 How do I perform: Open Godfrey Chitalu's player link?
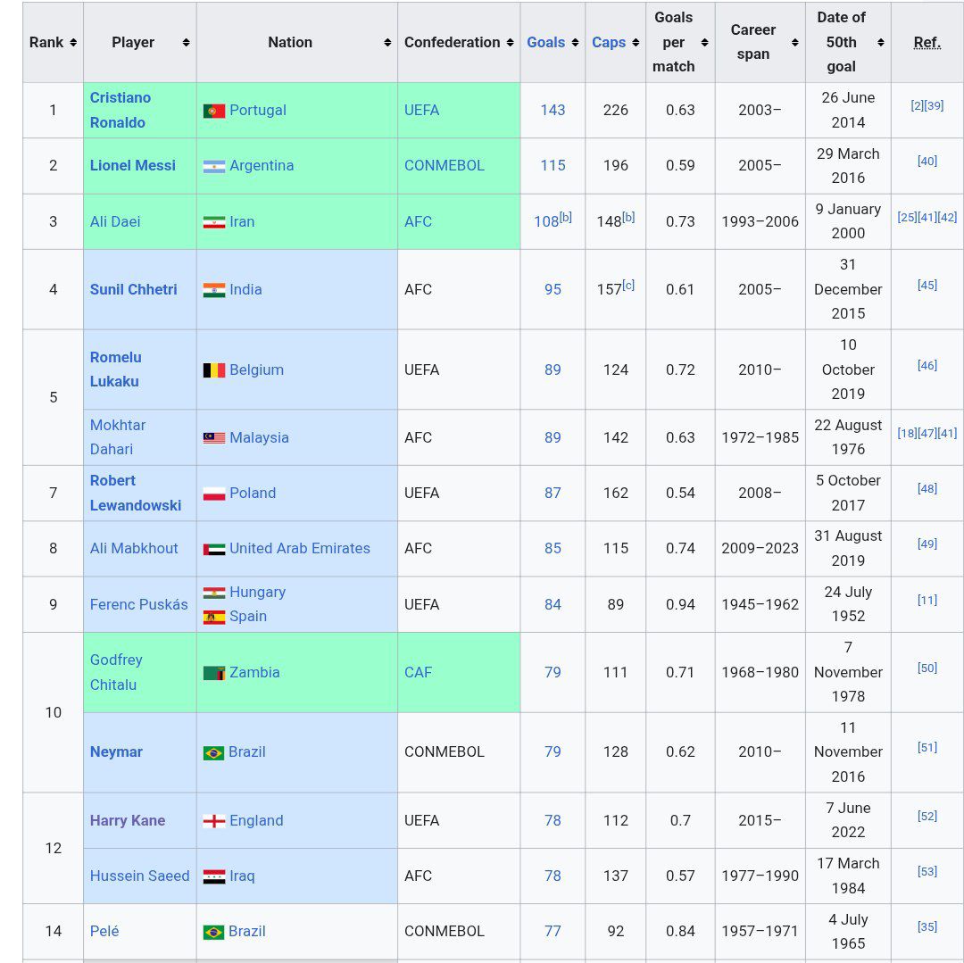[116, 672]
